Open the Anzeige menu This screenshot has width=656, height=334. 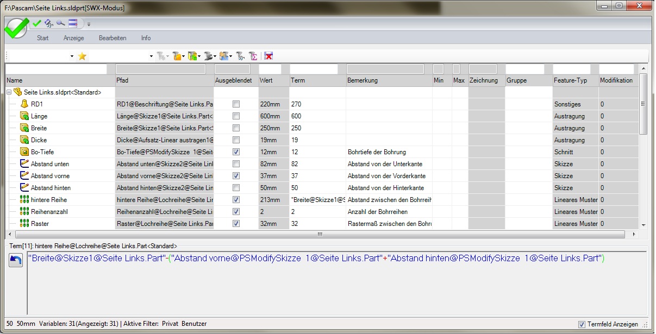pos(73,38)
